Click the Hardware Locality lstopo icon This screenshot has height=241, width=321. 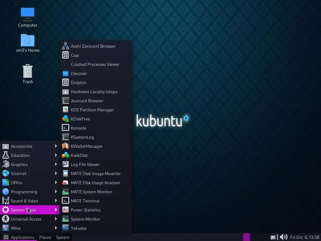(65, 92)
